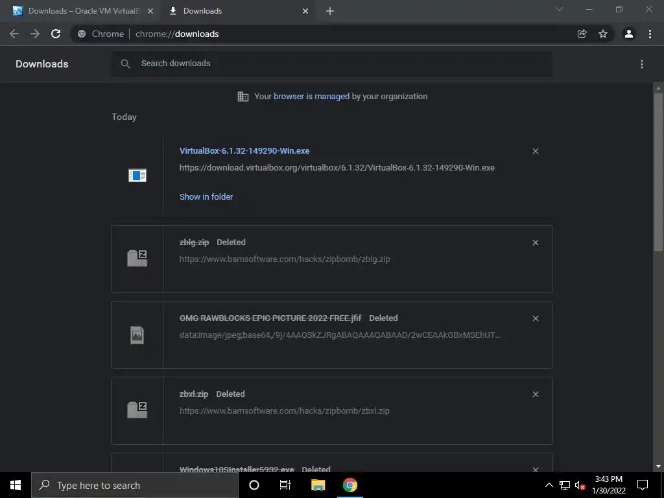Click the VirtualBox download source URL

pyautogui.click(x=337, y=168)
